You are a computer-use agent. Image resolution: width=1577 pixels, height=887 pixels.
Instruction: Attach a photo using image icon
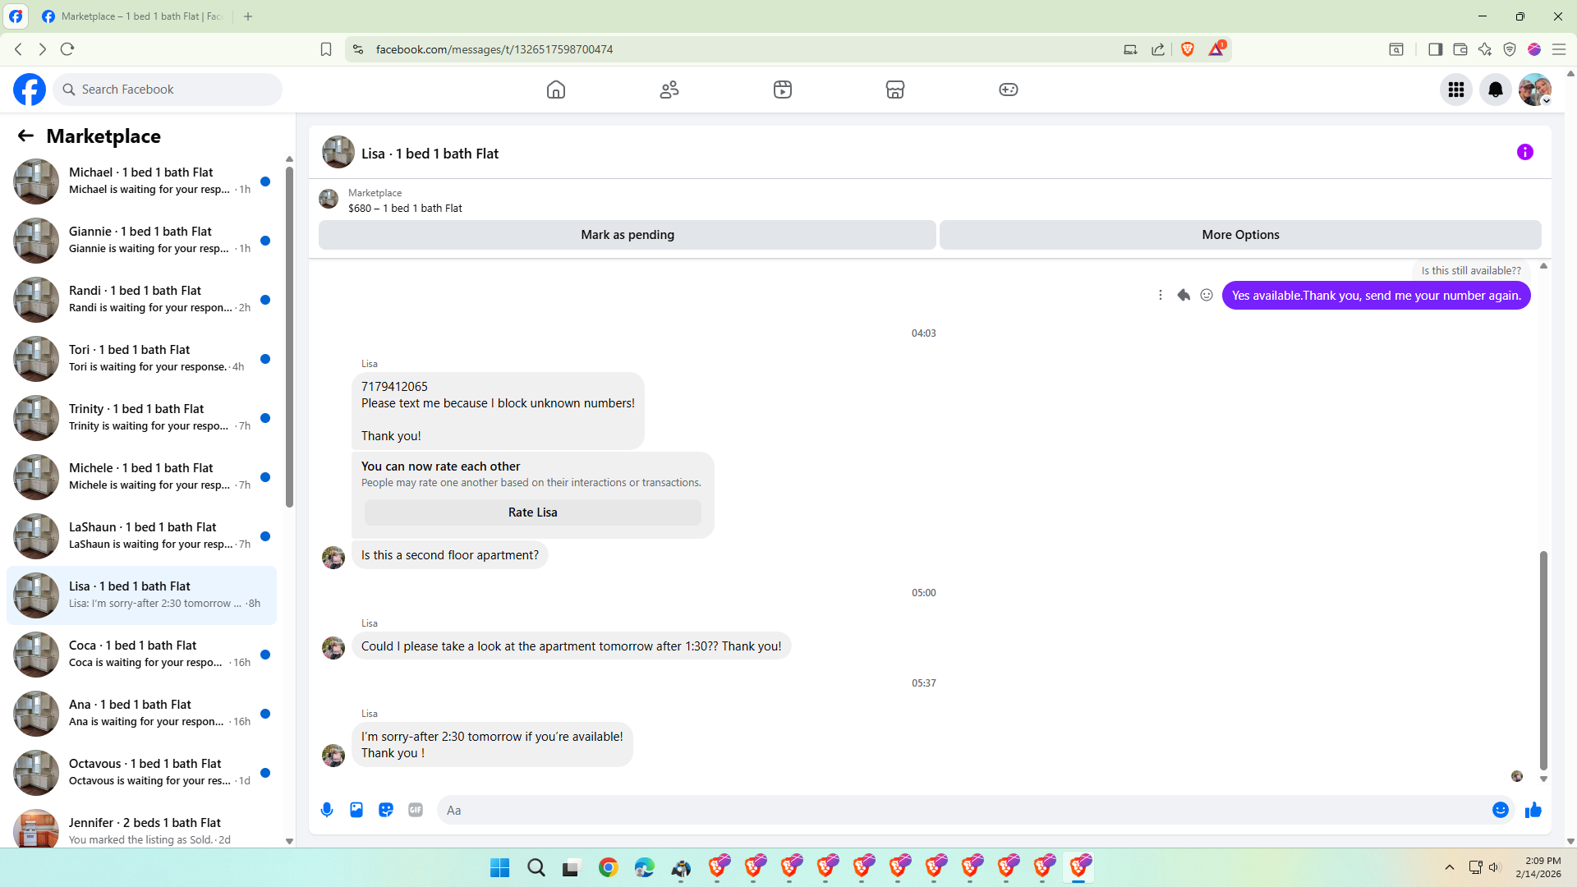(356, 810)
